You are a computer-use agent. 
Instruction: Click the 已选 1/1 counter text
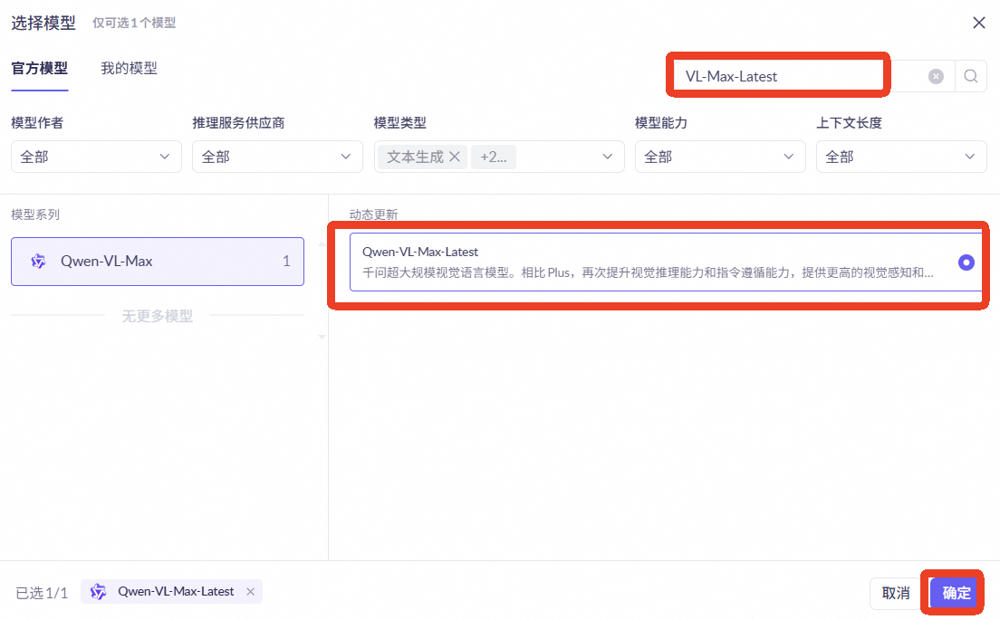coord(42,593)
